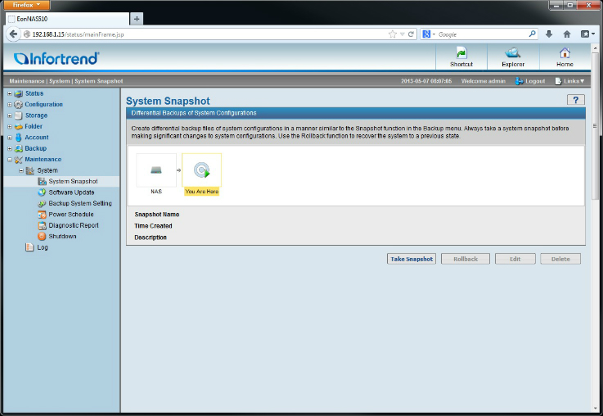Click the Storage disk icon
603x416 pixels.
(19, 115)
